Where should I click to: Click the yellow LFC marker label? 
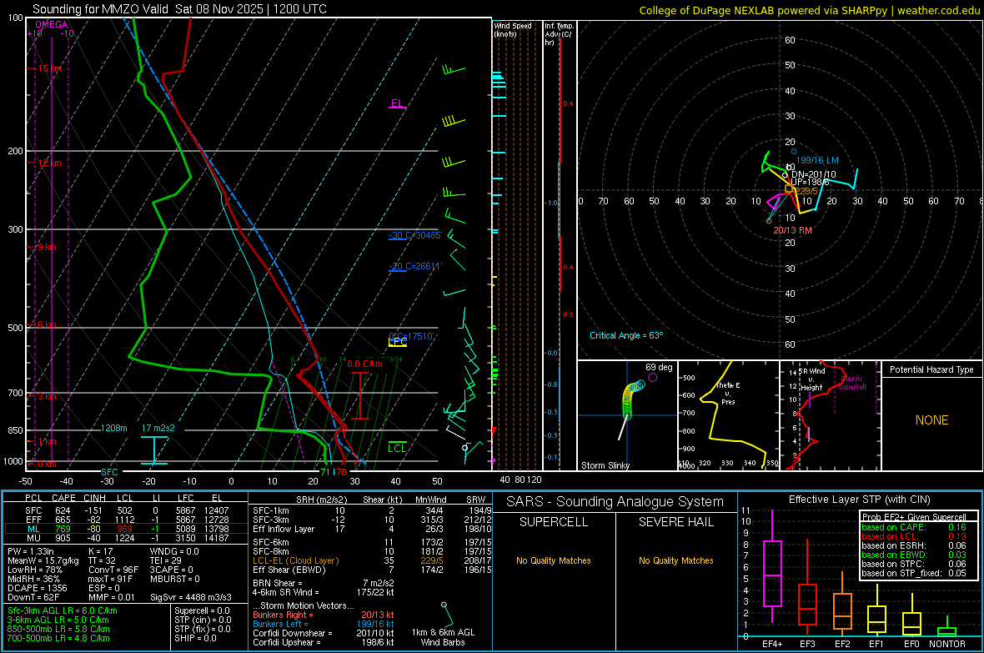click(x=397, y=342)
